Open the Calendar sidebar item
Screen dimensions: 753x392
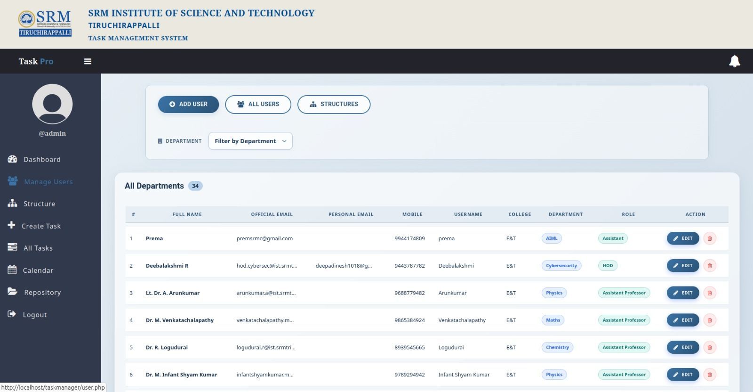point(38,270)
